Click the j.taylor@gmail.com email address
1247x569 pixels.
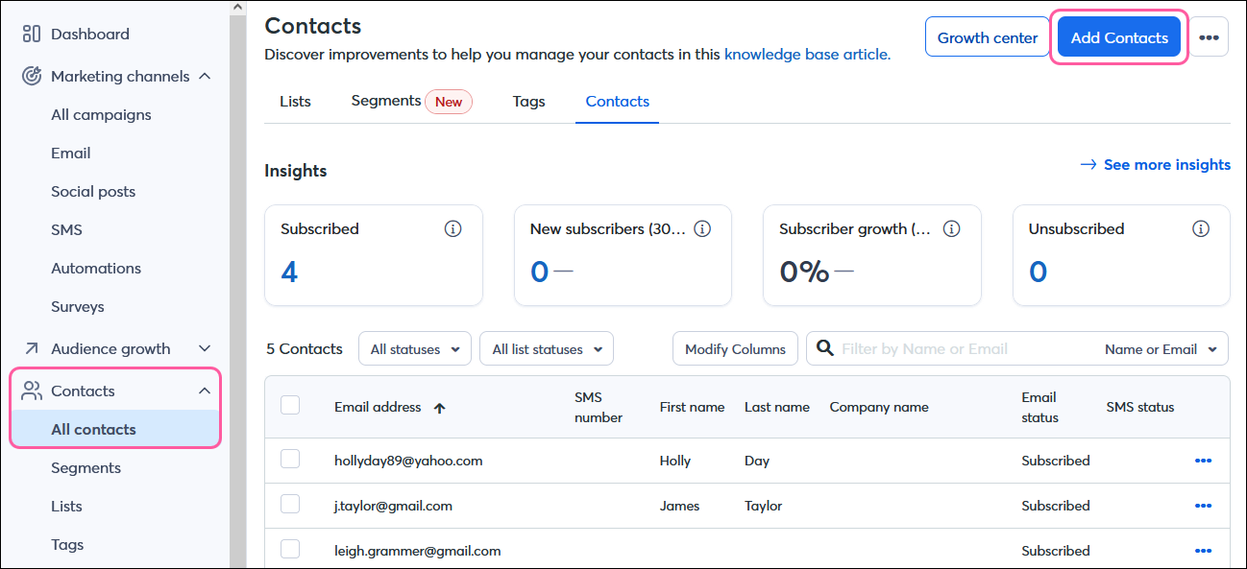[393, 506]
